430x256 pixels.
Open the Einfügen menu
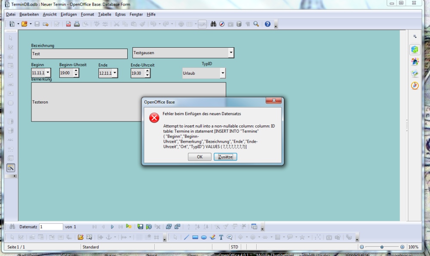[x=69, y=14]
